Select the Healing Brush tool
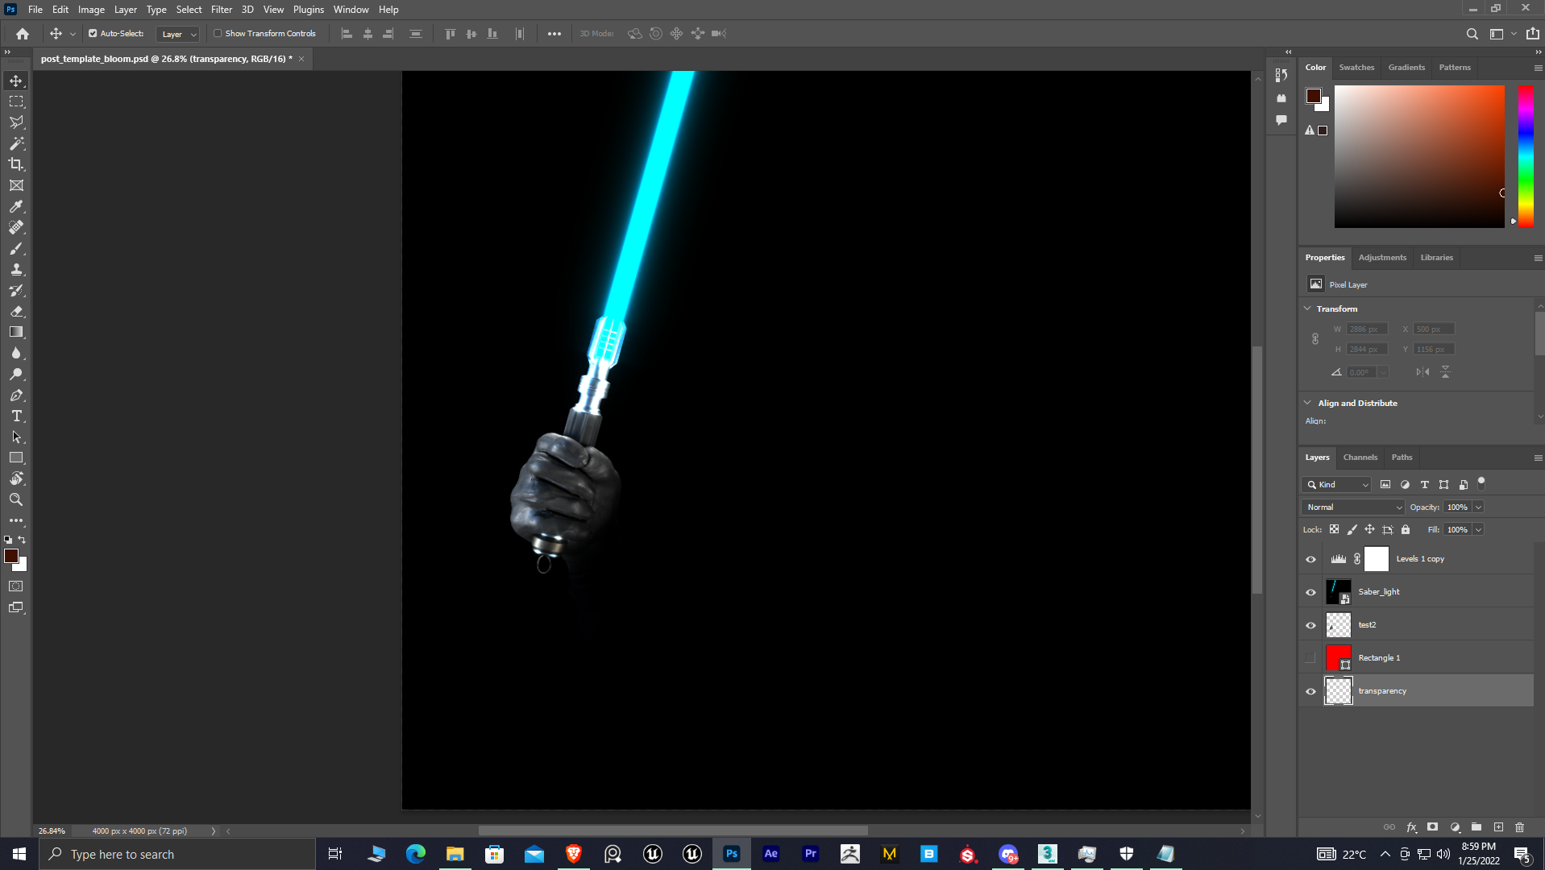Viewport: 1545px width, 870px height. pyautogui.click(x=16, y=227)
